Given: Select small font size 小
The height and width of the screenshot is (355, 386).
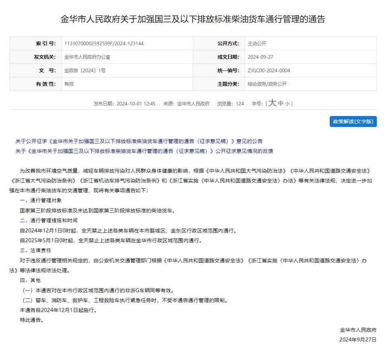Looking at the screenshot, I should tap(287, 103).
